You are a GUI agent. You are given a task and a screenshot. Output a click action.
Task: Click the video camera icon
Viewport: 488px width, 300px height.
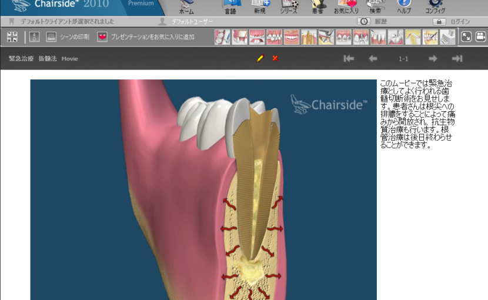[481, 36]
